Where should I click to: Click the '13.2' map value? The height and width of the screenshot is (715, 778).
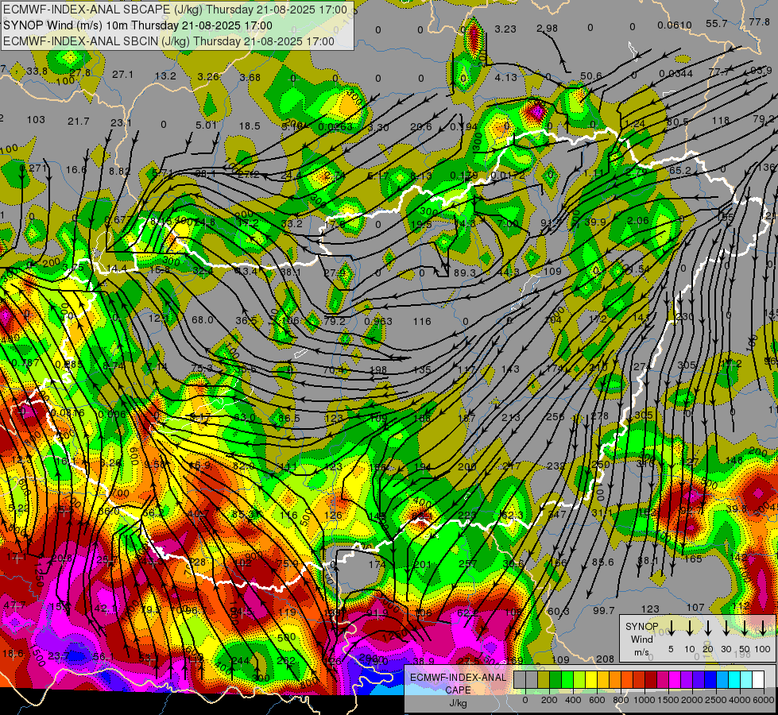(x=165, y=76)
